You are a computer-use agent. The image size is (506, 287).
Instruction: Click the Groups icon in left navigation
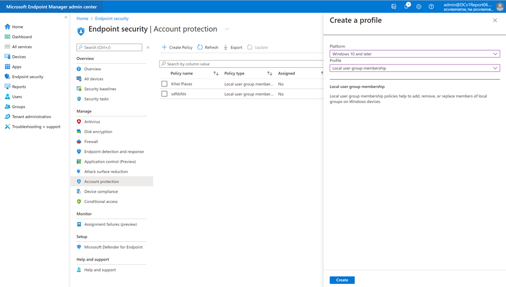[7, 107]
